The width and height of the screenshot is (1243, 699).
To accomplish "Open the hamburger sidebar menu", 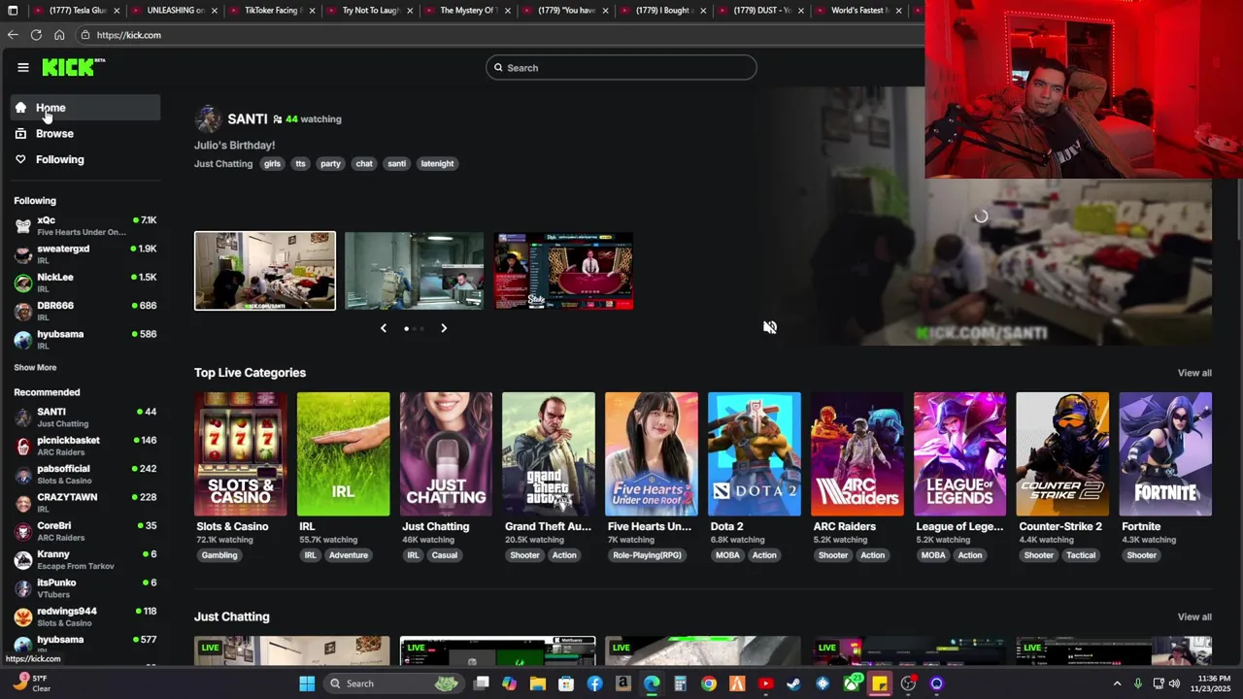I will click(23, 67).
